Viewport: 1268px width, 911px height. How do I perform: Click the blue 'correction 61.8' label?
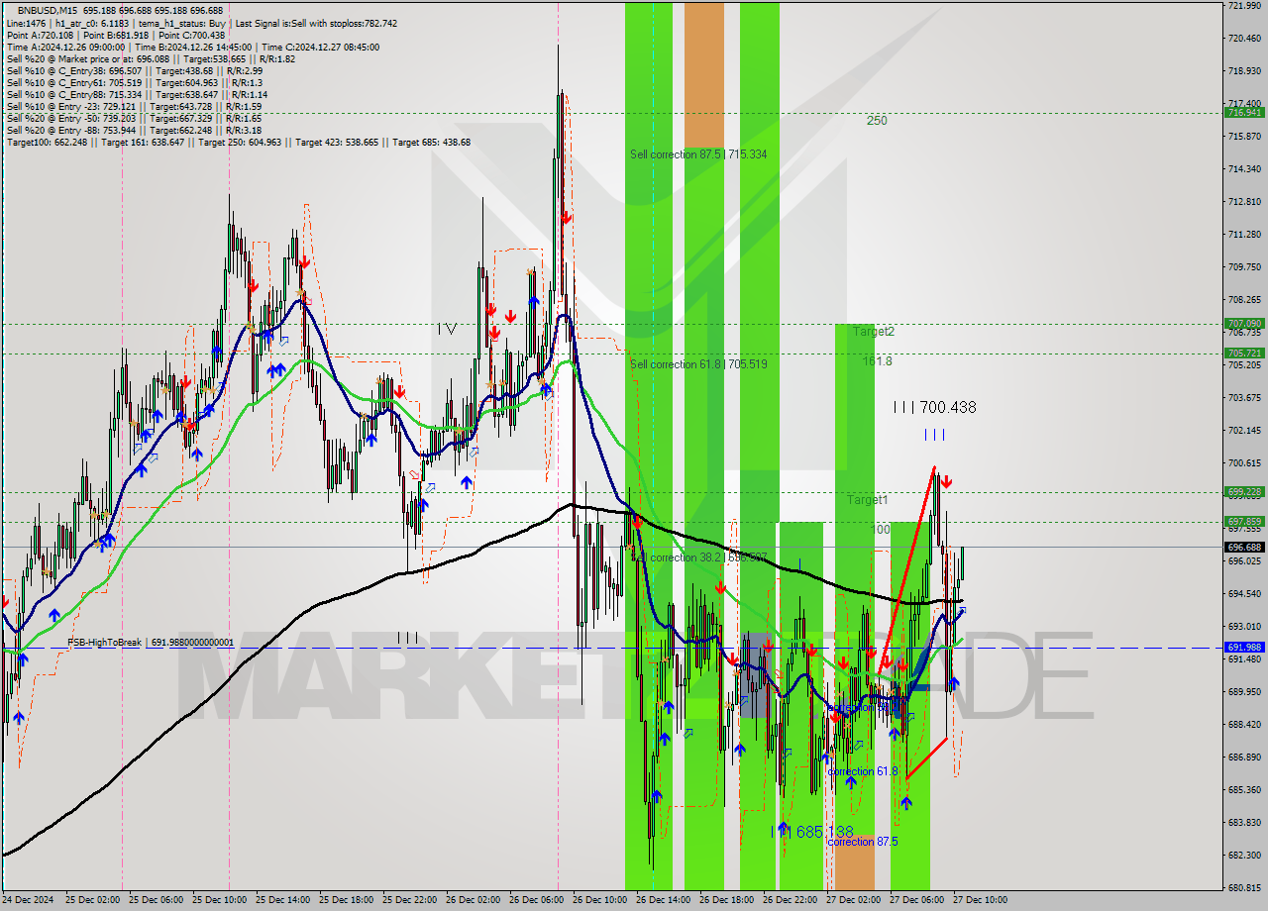click(863, 771)
